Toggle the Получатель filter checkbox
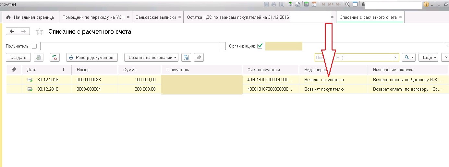Viewport: 449px width, 167px height. tap(34, 46)
